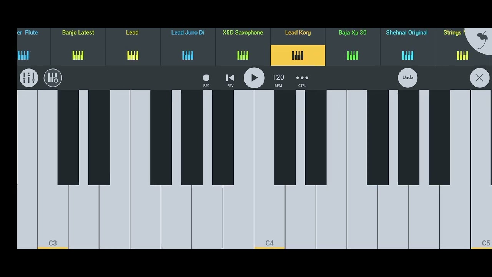Choose the Lead Juno Di keyboard icon

tap(188, 56)
